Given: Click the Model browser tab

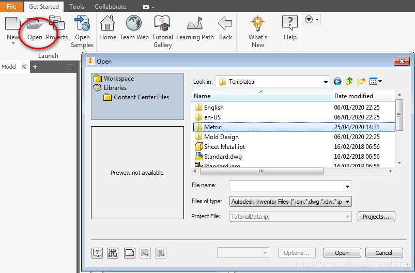Looking at the screenshot, I should (x=9, y=67).
